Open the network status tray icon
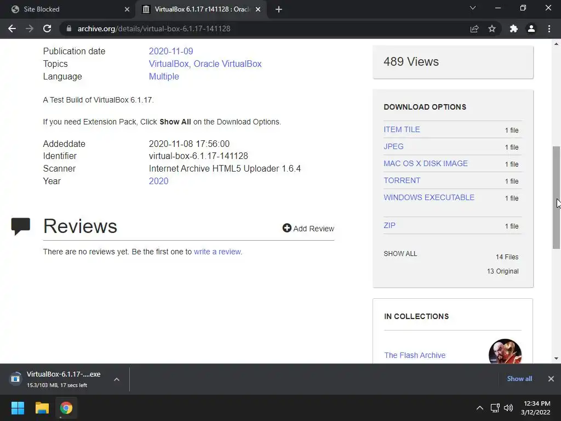 (x=495, y=408)
